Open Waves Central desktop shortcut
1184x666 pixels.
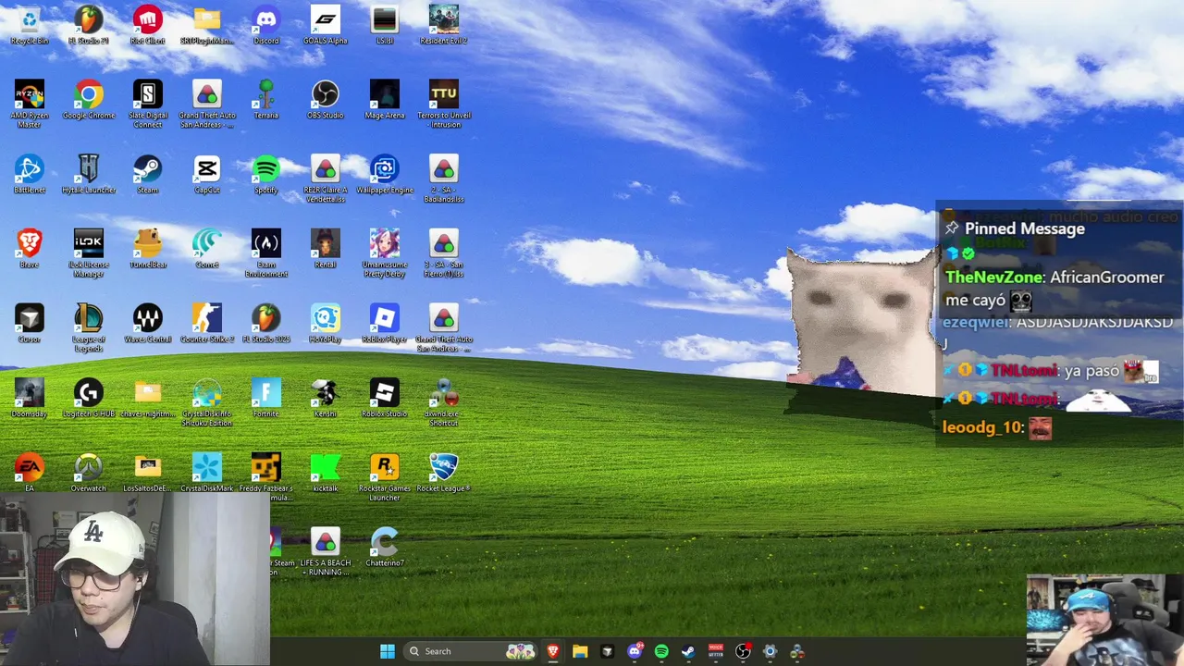click(148, 325)
